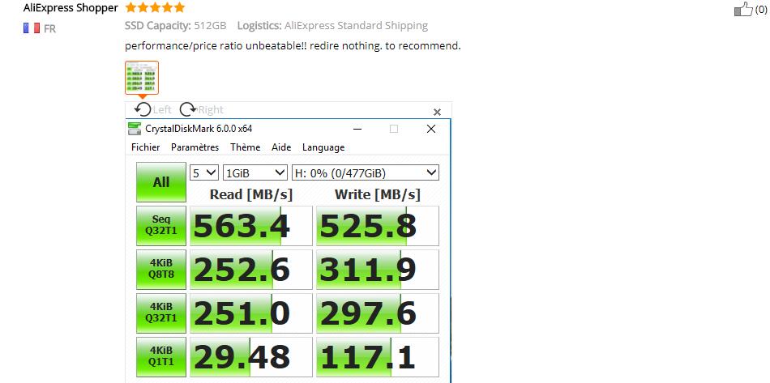Click the CrystalDiskMark app icon in title bar
The image size is (770, 383).
point(135,129)
